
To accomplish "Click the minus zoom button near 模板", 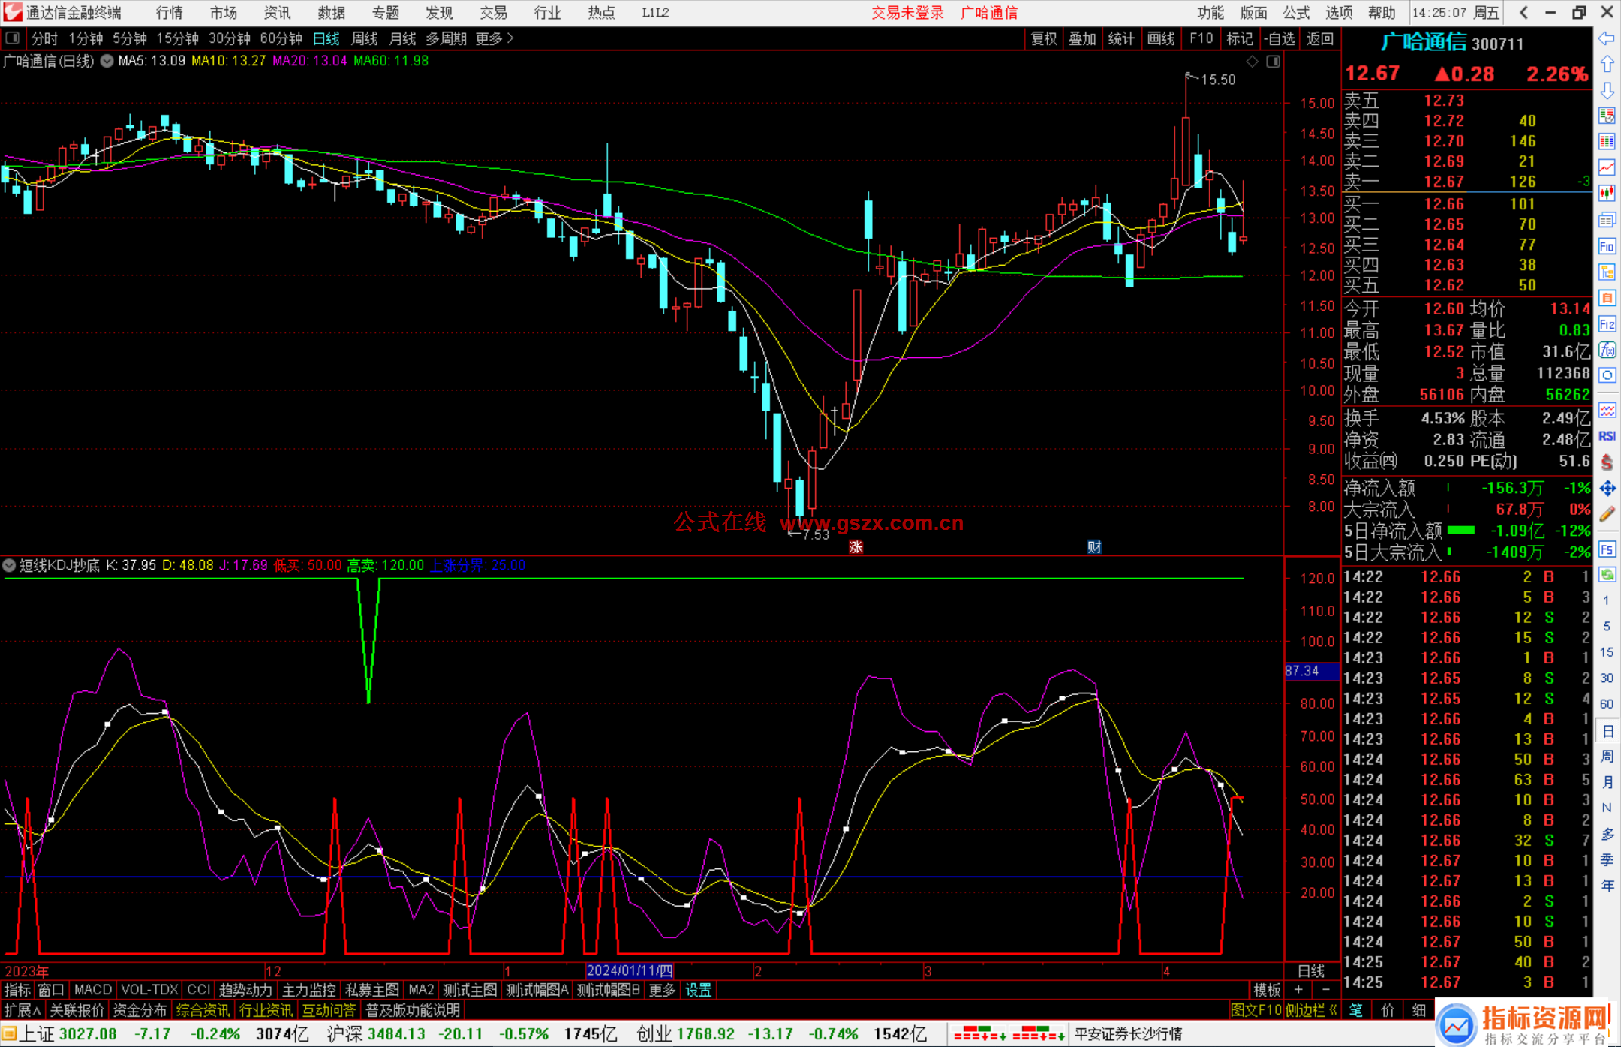I will (1325, 990).
